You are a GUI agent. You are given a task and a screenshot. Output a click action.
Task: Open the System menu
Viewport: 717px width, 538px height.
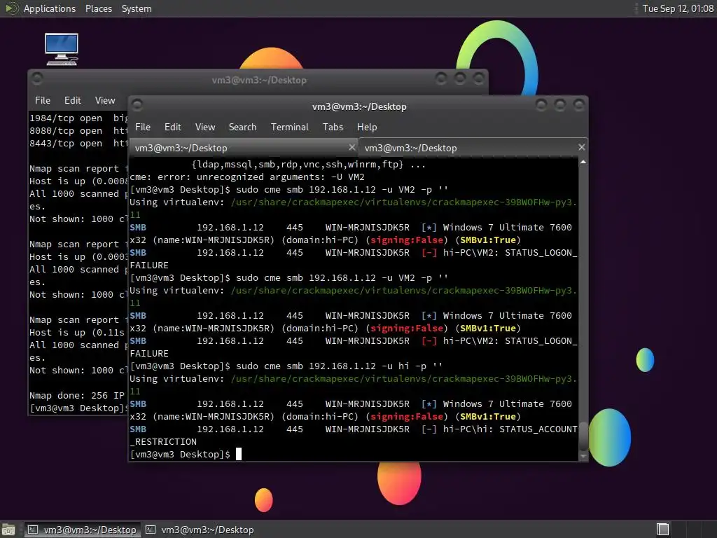[x=137, y=8]
